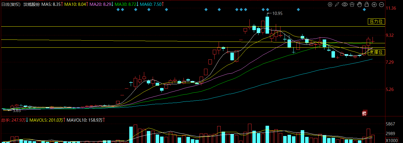This screenshot has width=403, height=143.
Task: Toggle the eye visibility icon
Action: click(345, 4)
